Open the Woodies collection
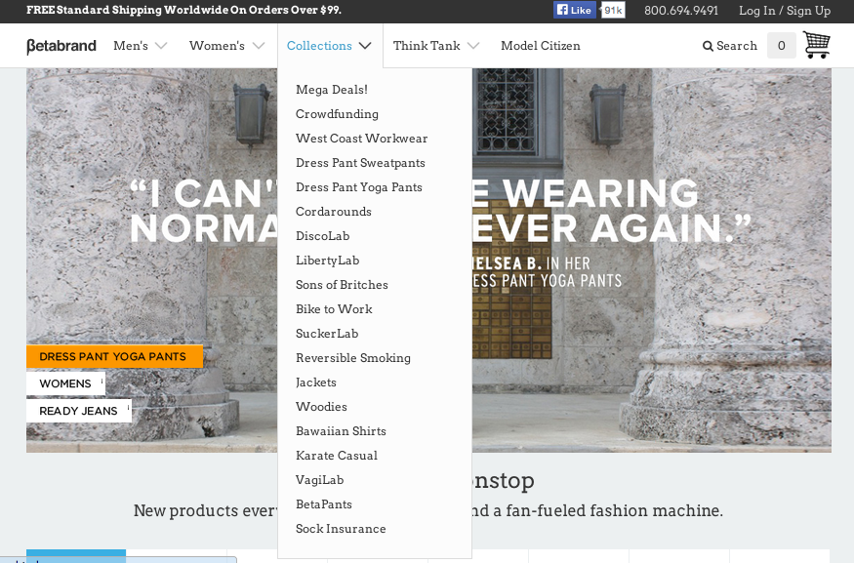This screenshot has height=563, width=854. 321,407
